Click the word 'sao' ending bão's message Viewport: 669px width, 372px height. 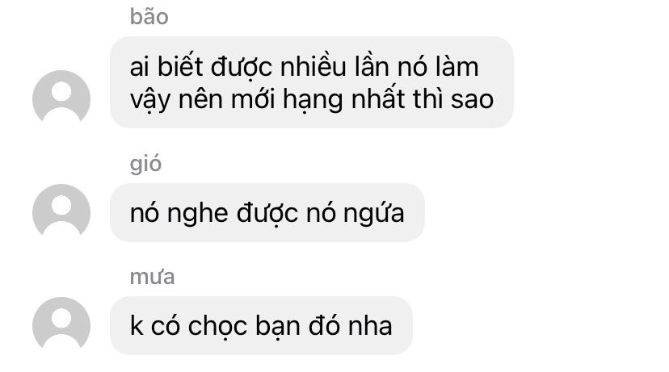click(473, 100)
